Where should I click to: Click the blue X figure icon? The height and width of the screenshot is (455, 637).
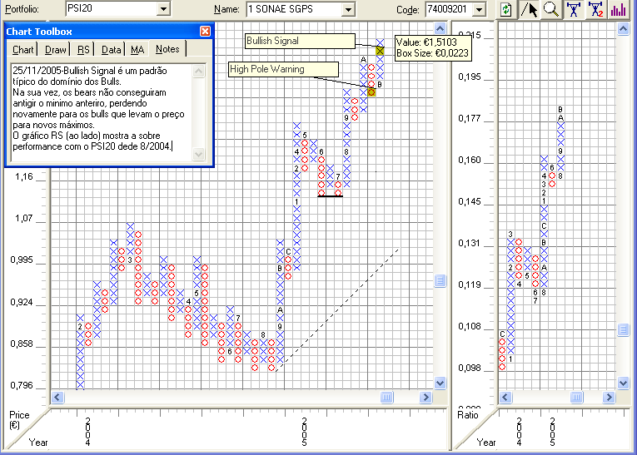click(573, 10)
